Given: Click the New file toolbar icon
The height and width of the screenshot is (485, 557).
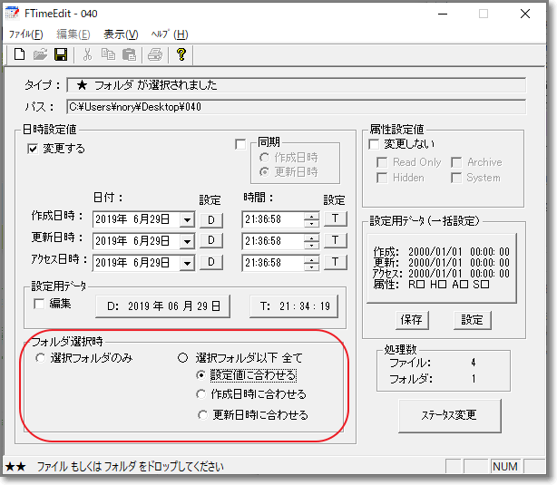Looking at the screenshot, I should click(x=18, y=55).
